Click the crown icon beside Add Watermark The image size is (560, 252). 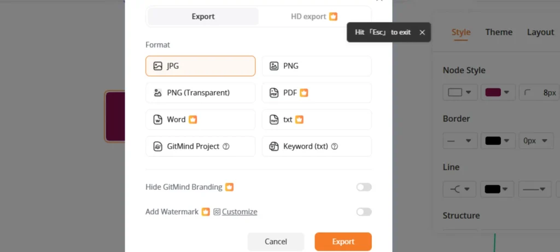coord(206,212)
